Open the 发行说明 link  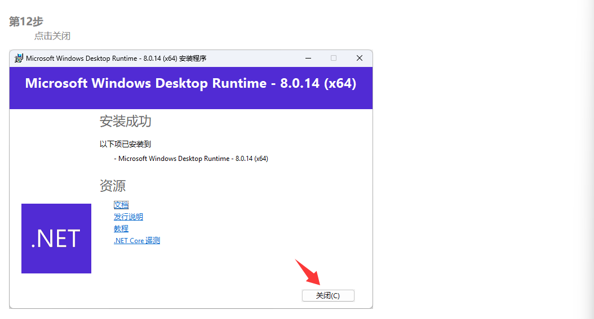[x=128, y=217]
